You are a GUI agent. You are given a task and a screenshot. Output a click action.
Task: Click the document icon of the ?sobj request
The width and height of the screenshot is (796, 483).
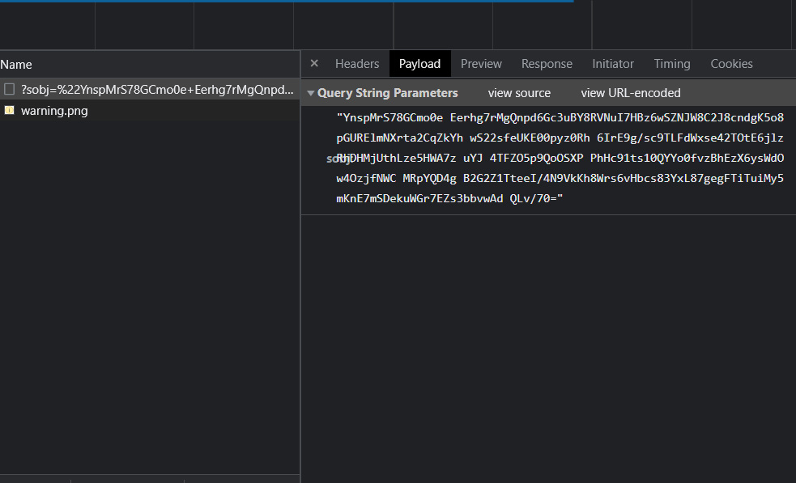click(x=9, y=89)
